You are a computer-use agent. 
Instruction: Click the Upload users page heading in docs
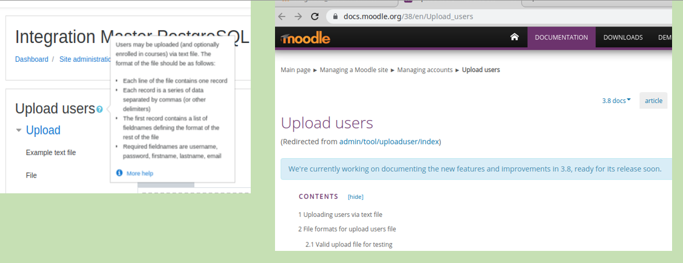click(327, 123)
